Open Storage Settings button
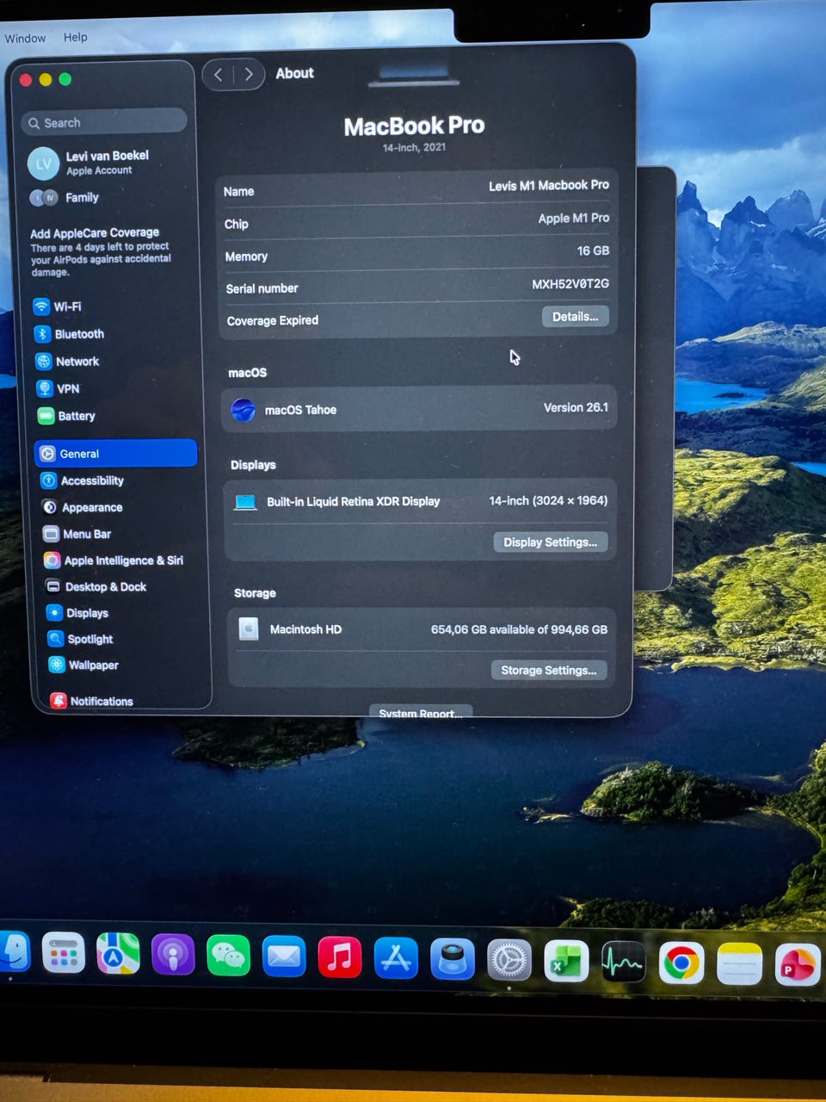The height and width of the screenshot is (1102, 826). (x=548, y=670)
